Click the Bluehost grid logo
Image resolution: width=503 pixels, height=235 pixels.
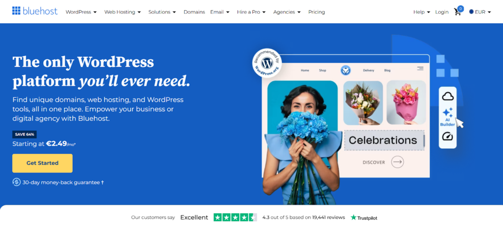[16, 11]
